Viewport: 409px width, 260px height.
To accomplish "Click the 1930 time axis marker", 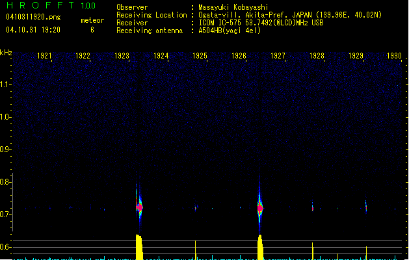I will [x=394, y=56].
